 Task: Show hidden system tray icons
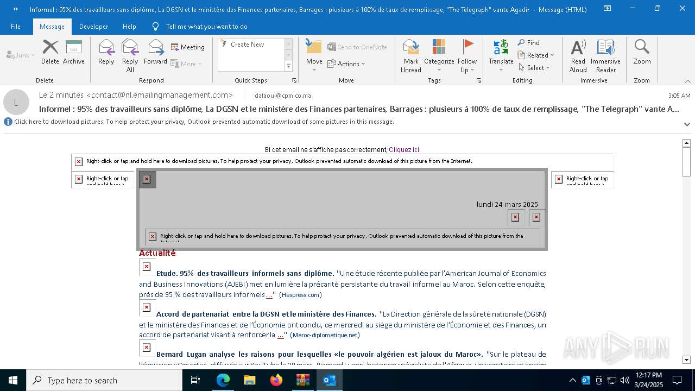tap(572, 380)
